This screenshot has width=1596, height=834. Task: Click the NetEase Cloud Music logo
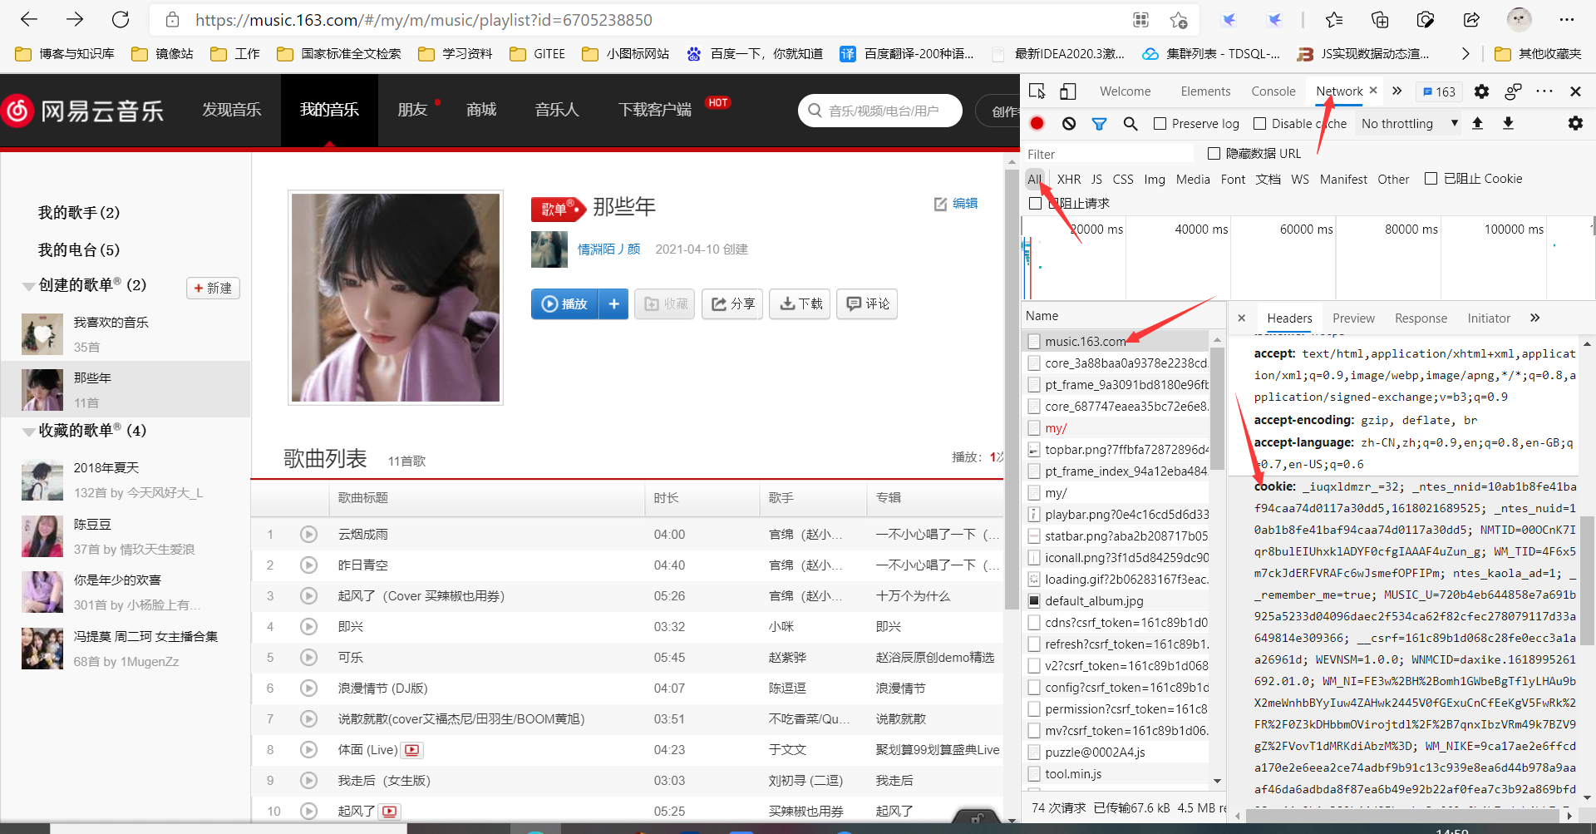[x=83, y=111]
